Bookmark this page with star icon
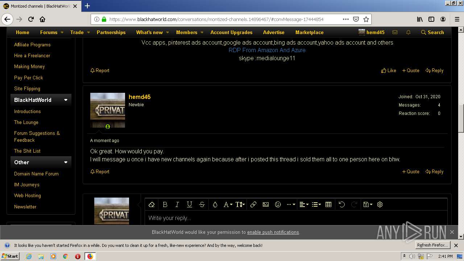 click(x=366, y=19)
